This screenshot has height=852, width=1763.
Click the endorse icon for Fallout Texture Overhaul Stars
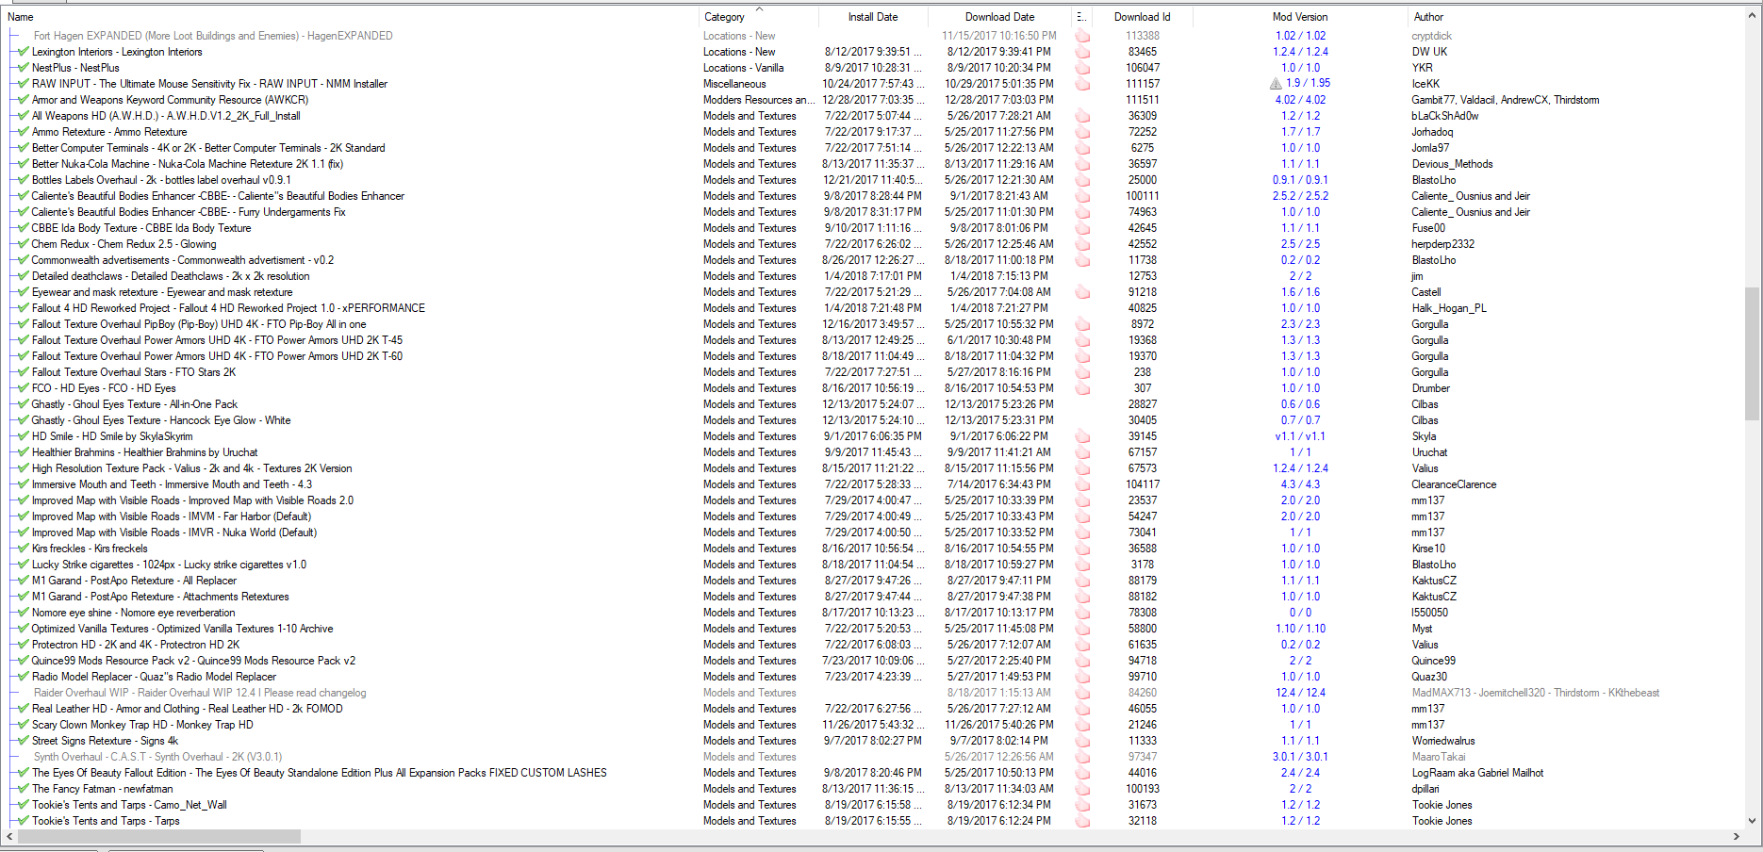coord(1082,372)
